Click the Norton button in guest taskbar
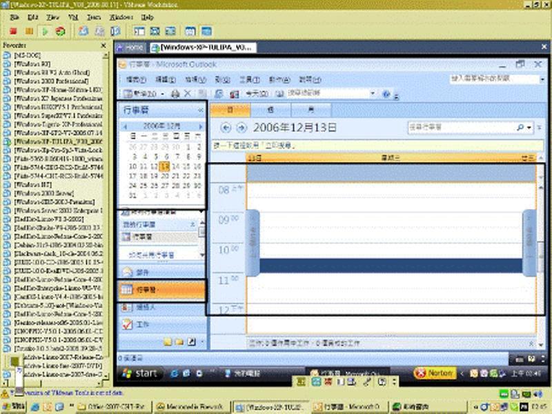552x414 pixels. (435, 373)
